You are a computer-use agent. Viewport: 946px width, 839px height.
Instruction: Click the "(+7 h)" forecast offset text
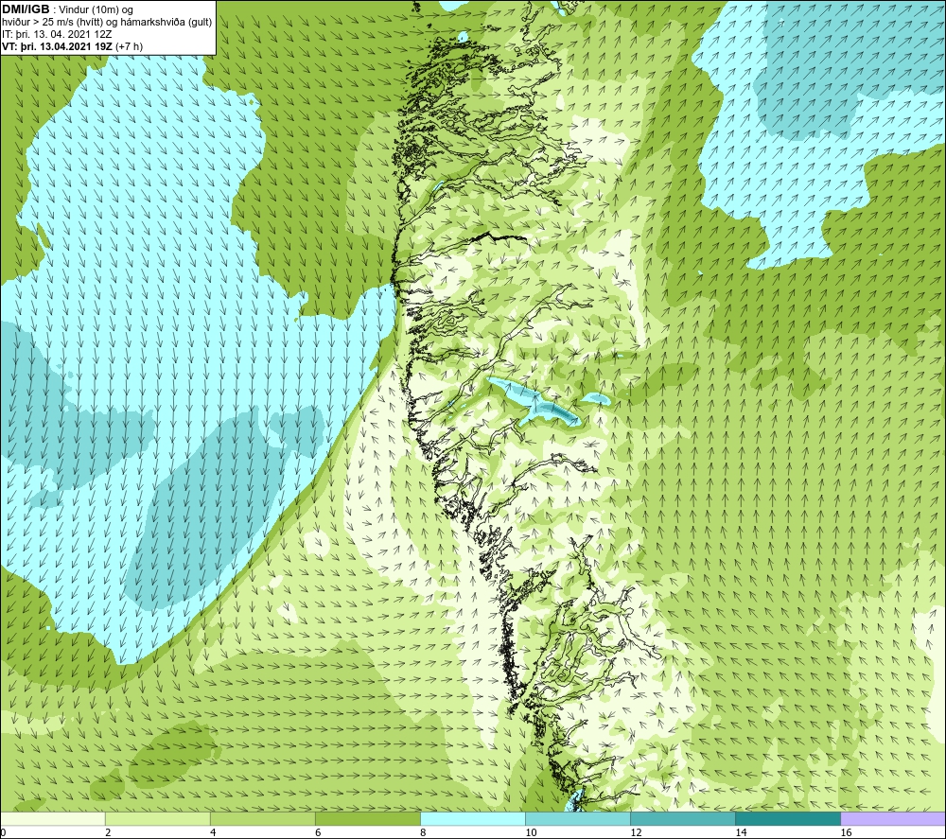(129, 46)
